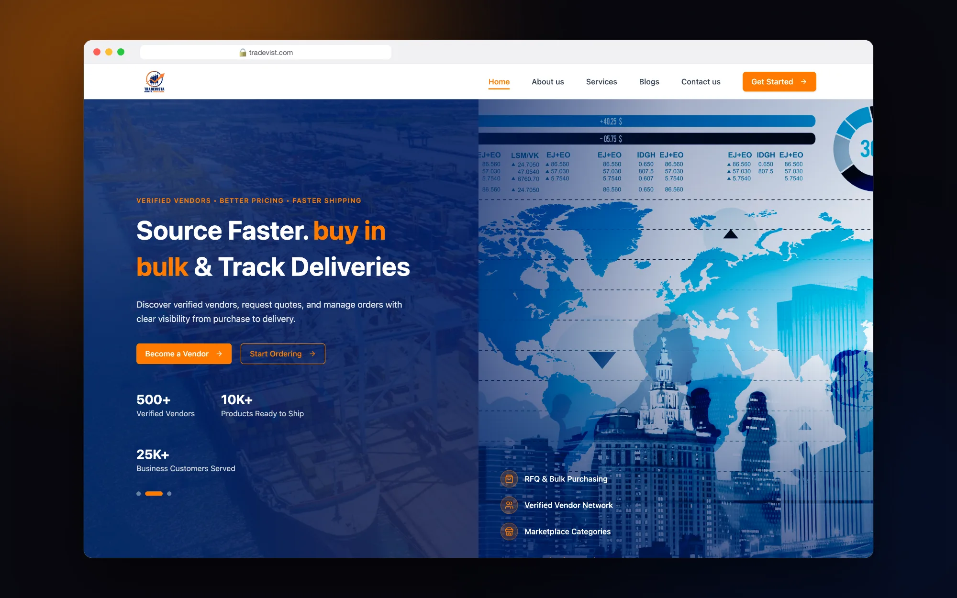This screenshot has width=957, height=598.
Task: Click the 'VERIFIED VENDORS • BETTER PRICING' tagline
Action: pyautogui.click(x=249, y=200)
